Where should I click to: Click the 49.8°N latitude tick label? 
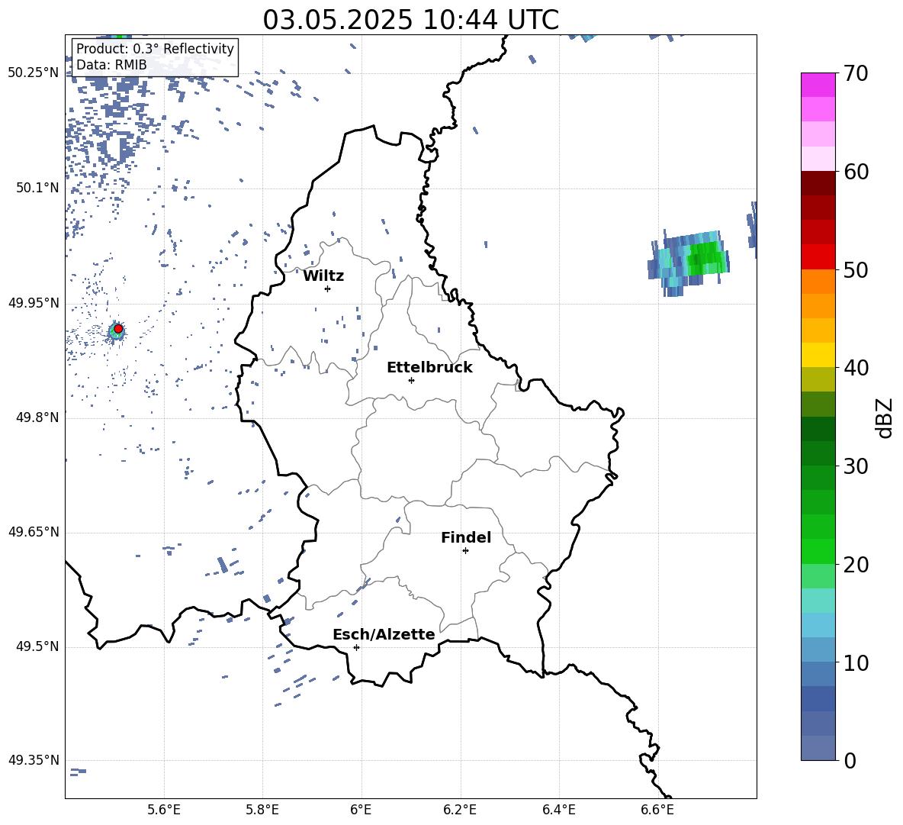37,417
